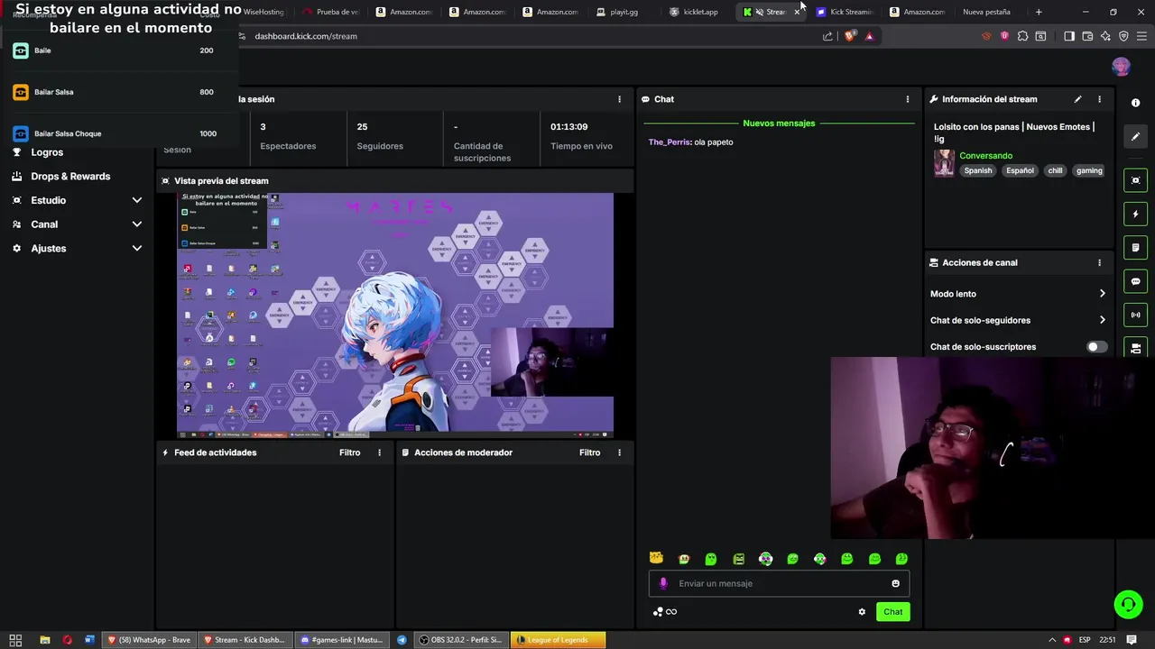
Task: Open a new browser tab with plus
Action: point(1039,12)
